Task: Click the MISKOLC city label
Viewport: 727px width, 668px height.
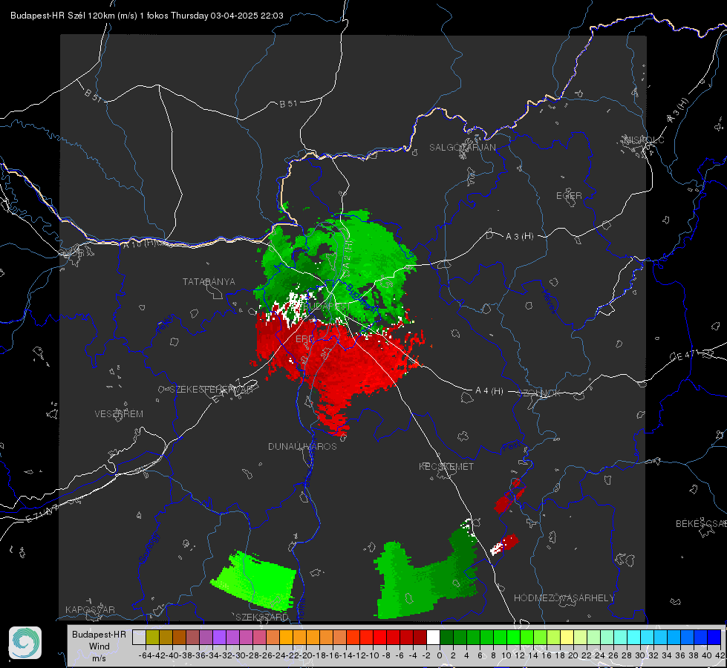Action: tap(644, 140)
